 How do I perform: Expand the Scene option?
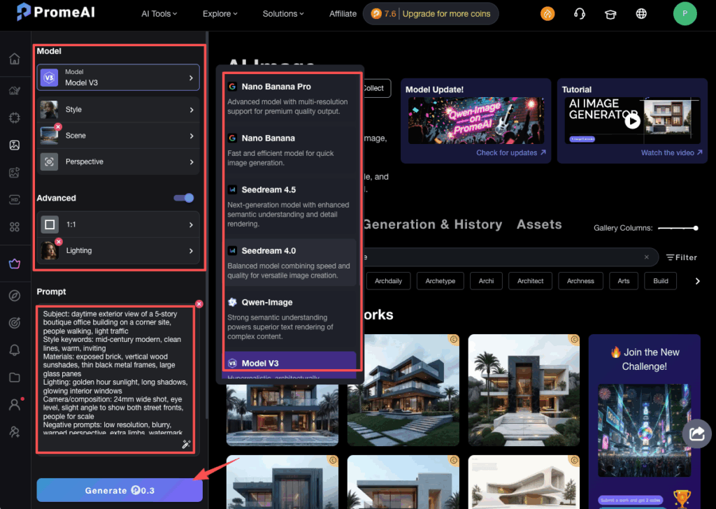coord(118,136)
